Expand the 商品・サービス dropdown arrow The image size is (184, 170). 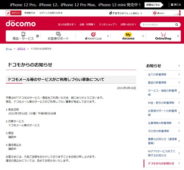37,36
